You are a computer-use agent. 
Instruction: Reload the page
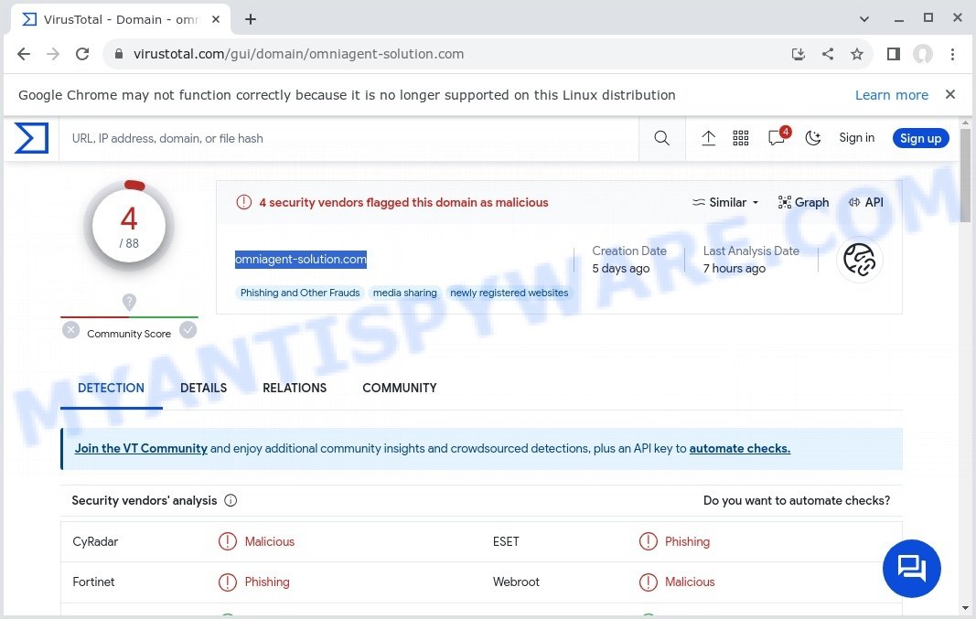82,54
